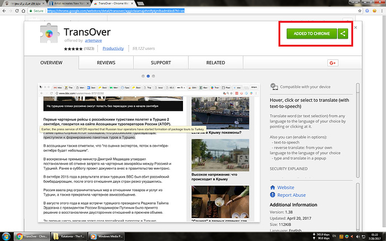Open the Windows Media Player taskbar item
Viewport: 386px width, 241px height.
click(x=106, y=237)
